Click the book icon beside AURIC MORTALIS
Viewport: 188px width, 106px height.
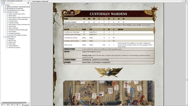(5, 37)
